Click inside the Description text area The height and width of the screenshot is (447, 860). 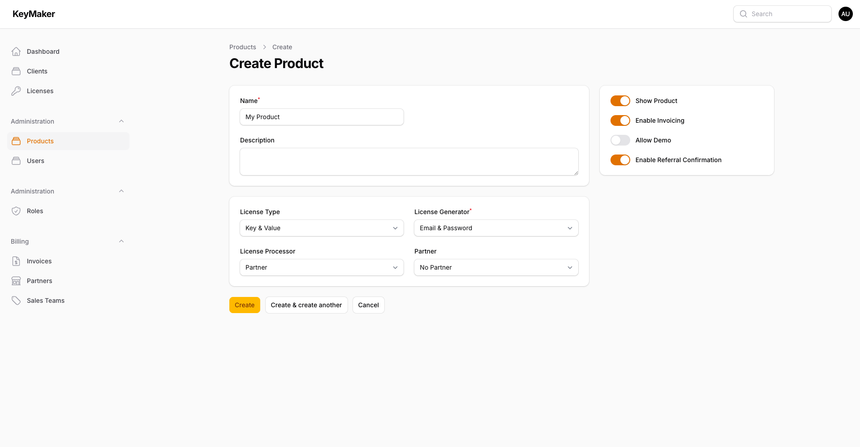408,161
